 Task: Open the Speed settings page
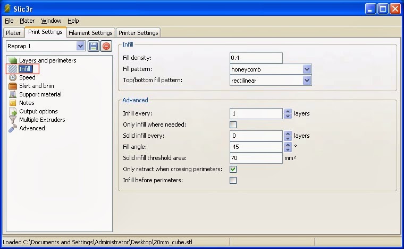coord(27,77)
